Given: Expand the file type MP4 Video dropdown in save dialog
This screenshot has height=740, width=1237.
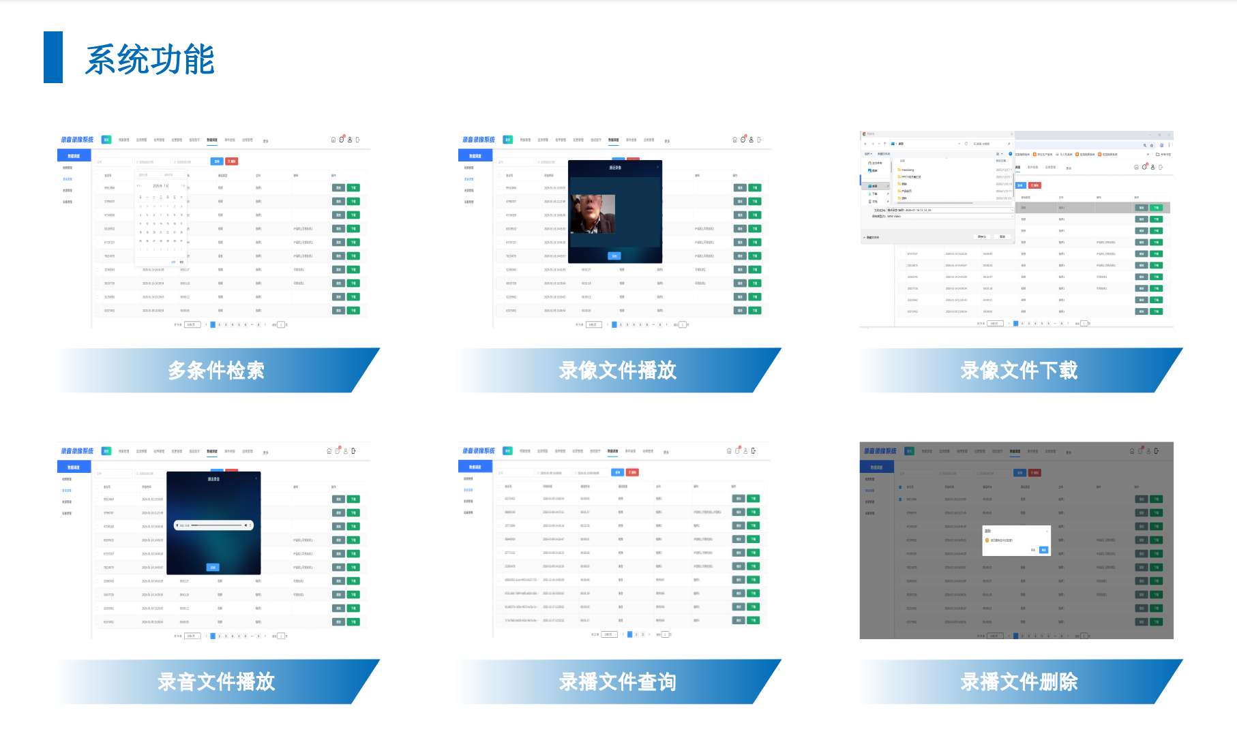Looking at the screenshot, I should pos(1011,216).
